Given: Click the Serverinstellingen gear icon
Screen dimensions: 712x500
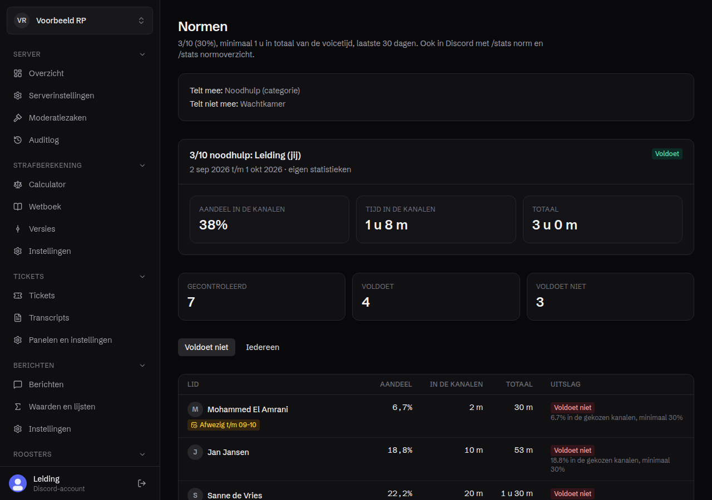Looking at the screenshot, I should click(x=18, y=96).
